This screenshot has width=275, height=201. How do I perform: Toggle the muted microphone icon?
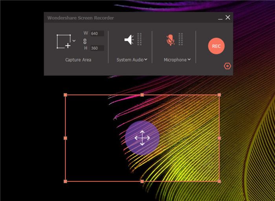(170, 40)
